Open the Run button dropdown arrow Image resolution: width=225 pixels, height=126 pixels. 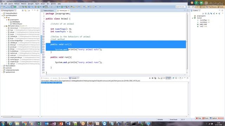point(64,7)
